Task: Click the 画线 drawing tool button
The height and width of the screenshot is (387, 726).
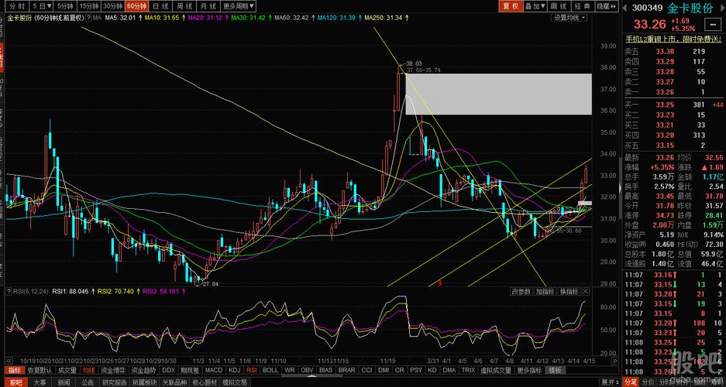Action: [559, 6]
